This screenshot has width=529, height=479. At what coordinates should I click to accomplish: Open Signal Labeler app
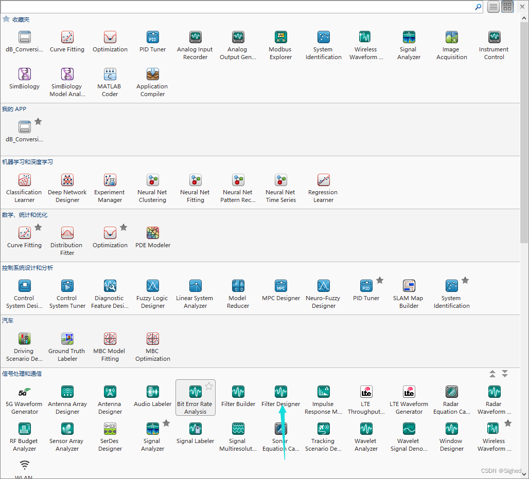(x=195, y=433)
